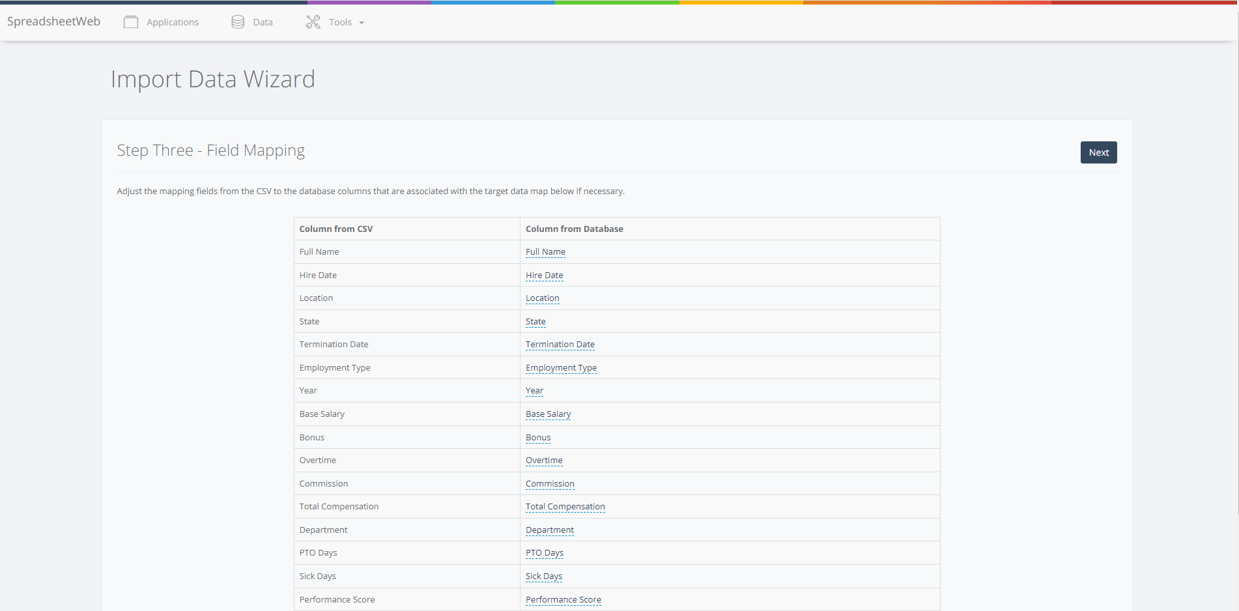Image resolution: width=1239 pixels, height=611 pixels.
Task: Edit the Base Salary database mapping
Action: 548,414
